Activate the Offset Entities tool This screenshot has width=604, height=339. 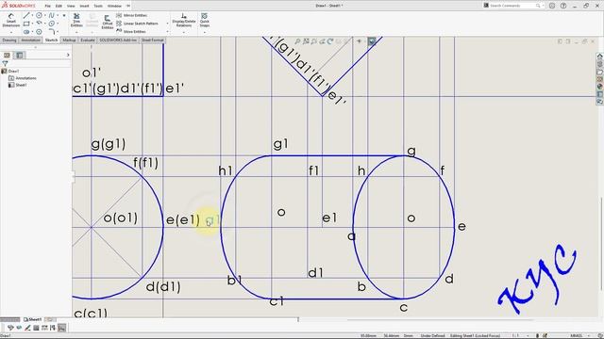pyautogui.click(x=107, y=22)
